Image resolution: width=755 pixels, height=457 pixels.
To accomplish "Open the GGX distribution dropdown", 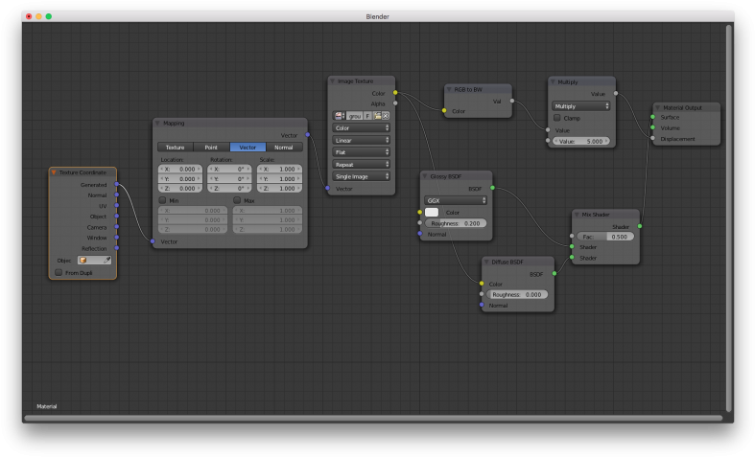I will click(456, 200).
